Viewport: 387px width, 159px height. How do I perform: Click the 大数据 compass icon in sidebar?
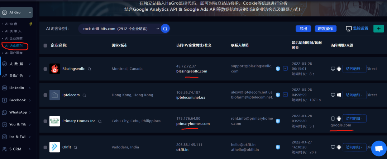click(4, 64)
